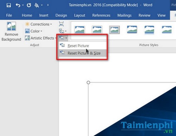The width and height of the screenshot is (176, 136).
Task: Open the Corrections dropdown
Action: pyautogui.click(x=38, y=24)
